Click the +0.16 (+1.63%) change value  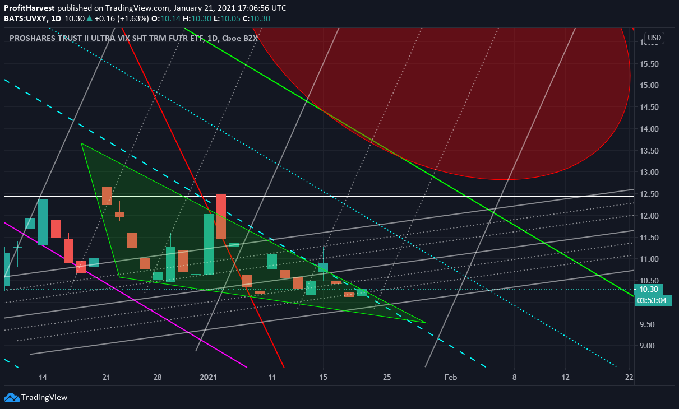click(x=122, y=18)
